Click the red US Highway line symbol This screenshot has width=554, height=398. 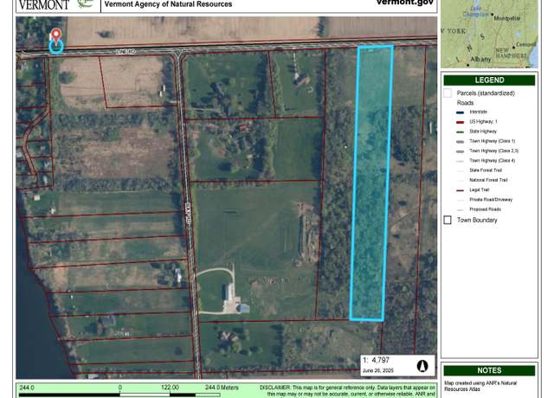click(x=460, y=122)
